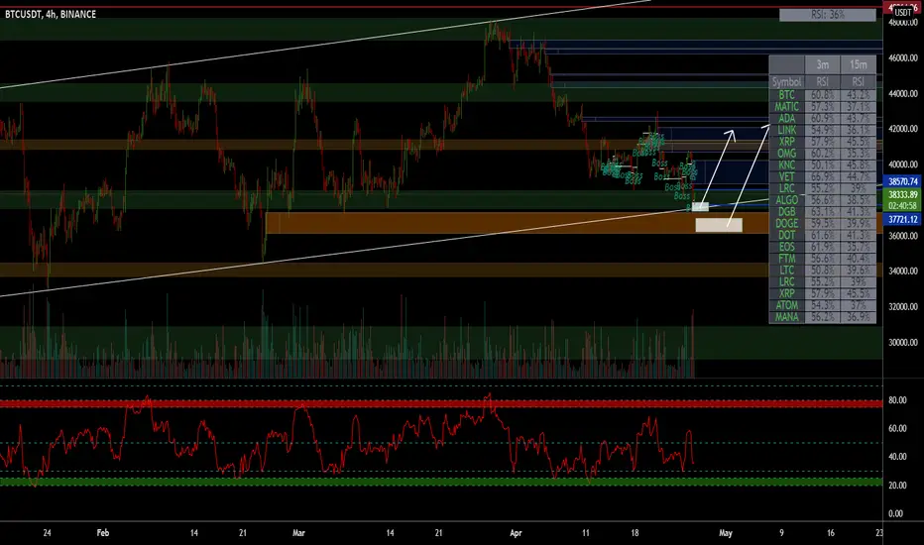Click the red RSI overbought band at 80

(x=441, y=403)
